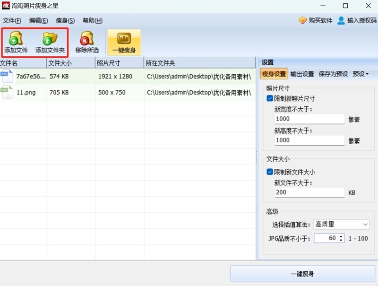This screenshot has width=378, height=286.
Task: Click the 500 x 750 dimension cell
Action: (x=112, y=92)
